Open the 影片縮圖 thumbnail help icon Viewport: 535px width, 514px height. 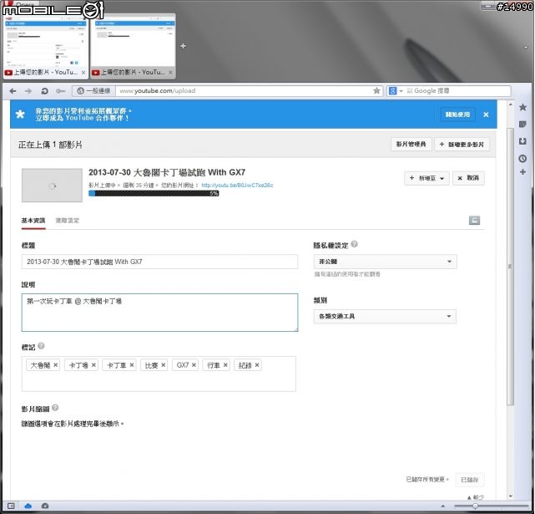pos(55,408)
